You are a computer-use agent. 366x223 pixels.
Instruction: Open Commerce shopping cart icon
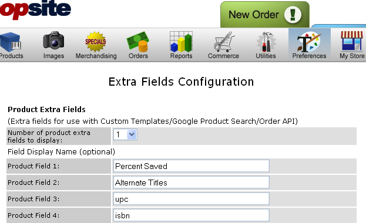(x=224, y=42)
